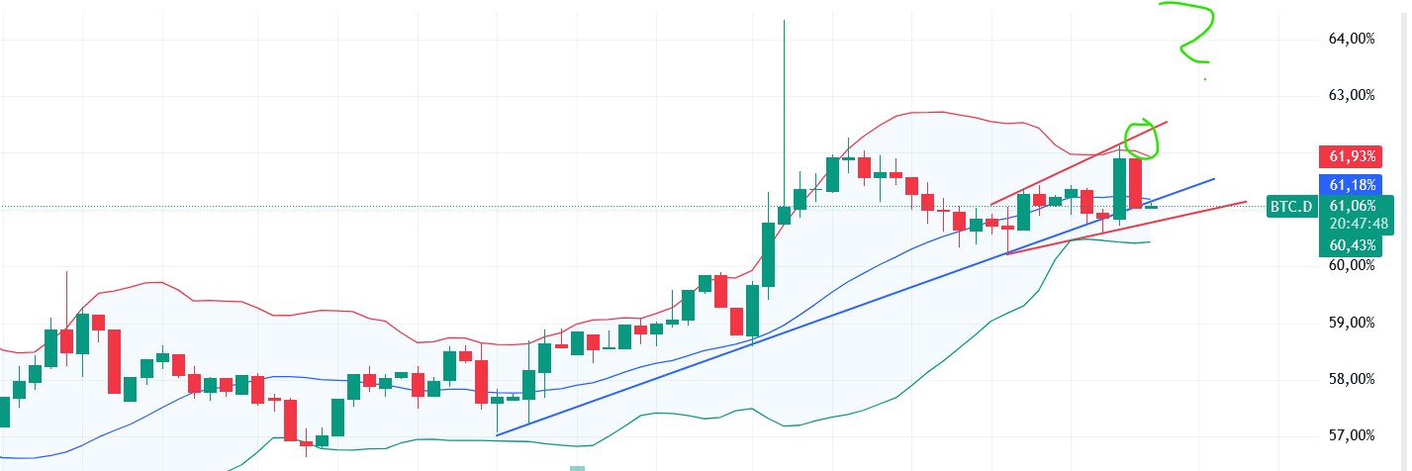Click the 59,00% price axis label
1412x471 pixels.
[1351, 323]
